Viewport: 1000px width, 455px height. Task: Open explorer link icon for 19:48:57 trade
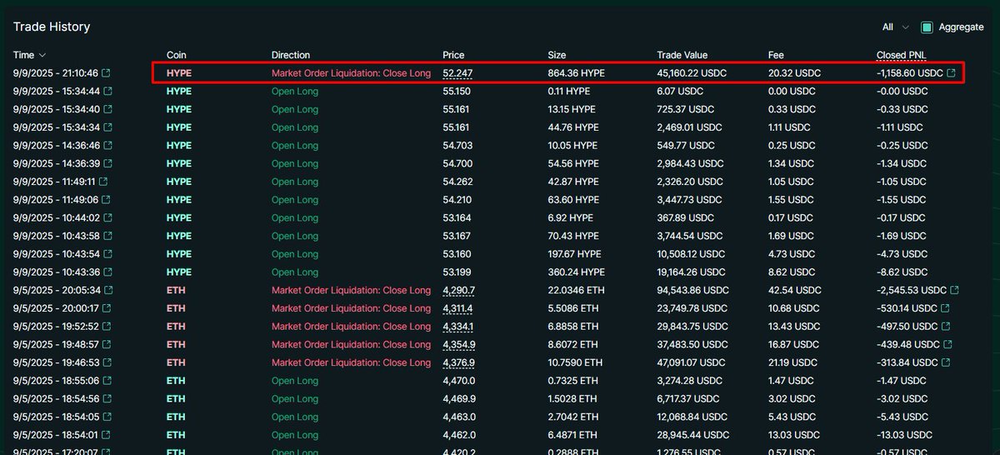point(107,345)
